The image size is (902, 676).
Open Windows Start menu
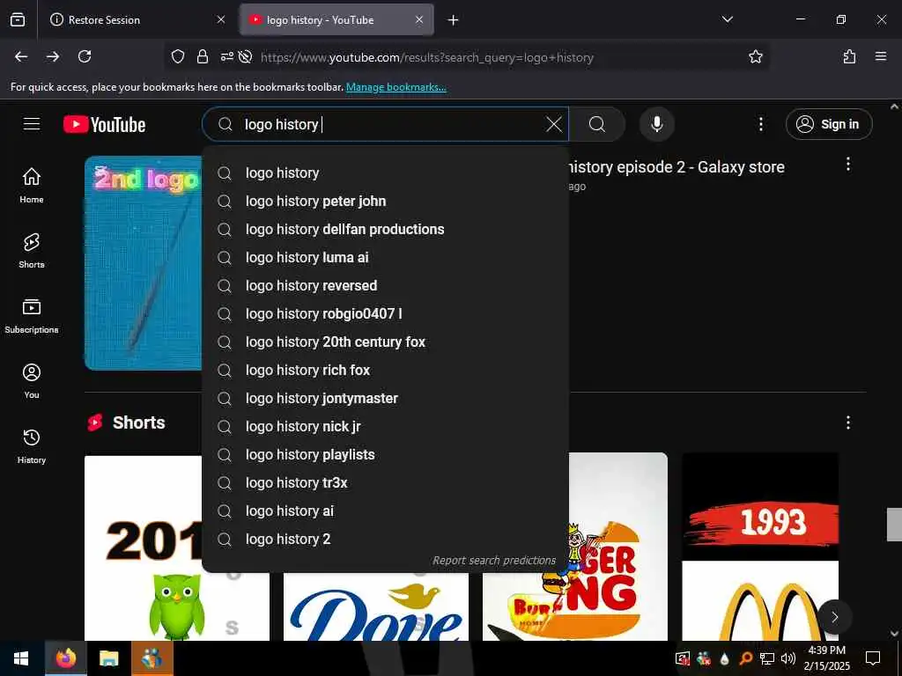21,658
